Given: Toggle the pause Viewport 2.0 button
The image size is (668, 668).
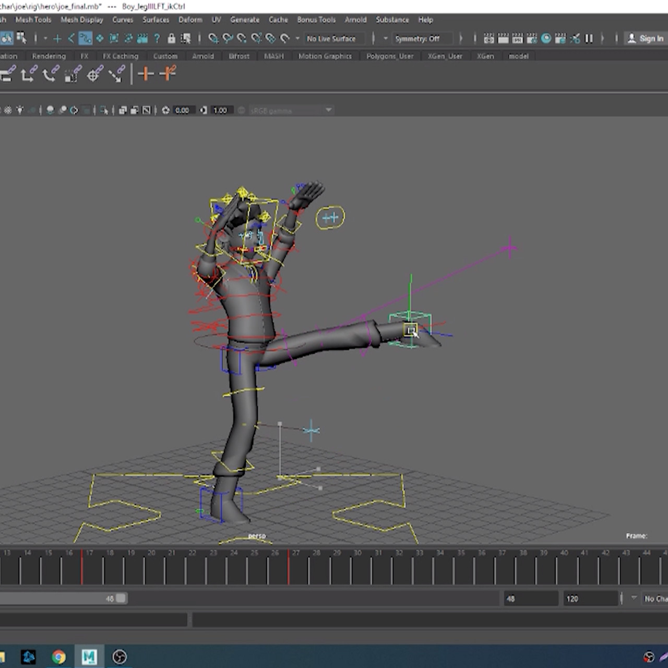Looking at the screenshot, I should coord(589,38).
